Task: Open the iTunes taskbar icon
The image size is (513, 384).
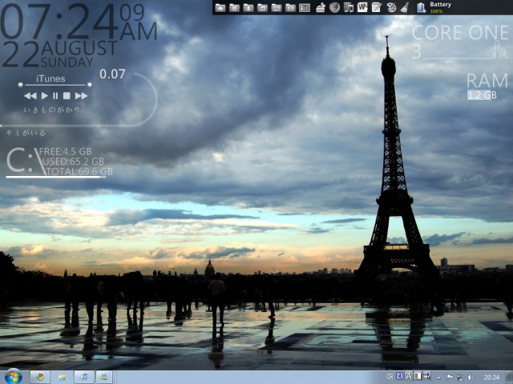Action: pos(83,377)
